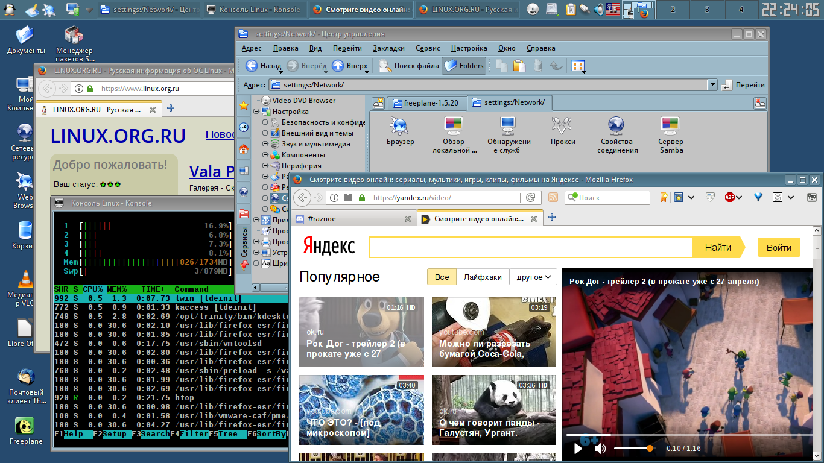
Task: Open the Рок Дог трейлер 2 video thumbnail
Action: click(361, 332)
